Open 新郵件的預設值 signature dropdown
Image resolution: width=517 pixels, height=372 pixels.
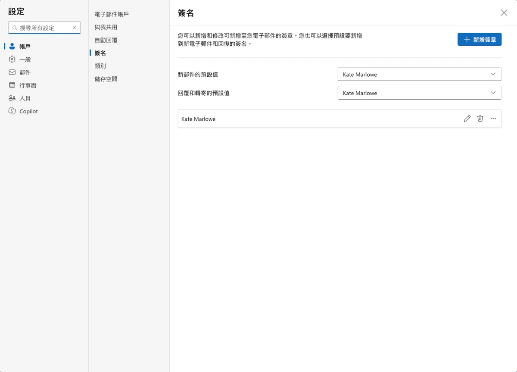coord(419,74)
